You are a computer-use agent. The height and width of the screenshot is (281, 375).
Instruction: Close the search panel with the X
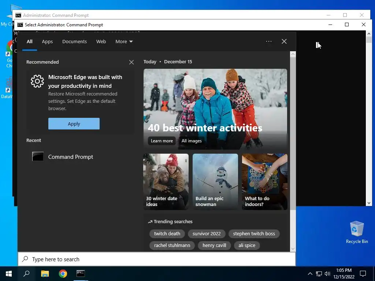[284, 41]
